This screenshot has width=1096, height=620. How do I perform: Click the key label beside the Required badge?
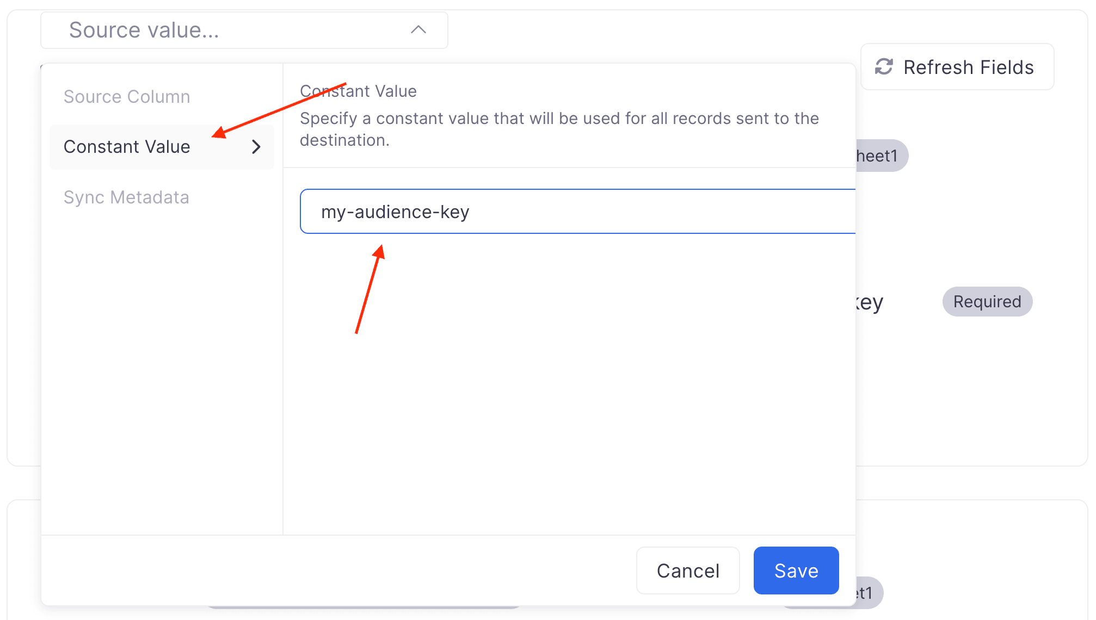tap(870, 302)
